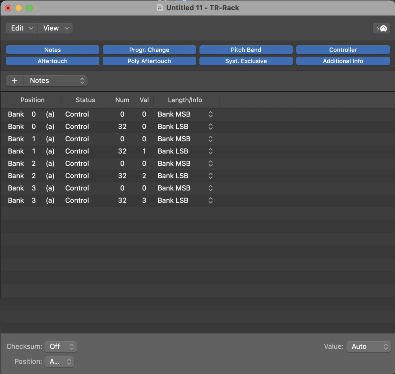Open the View menu
This screenshot has height=374, width=395.
click(55, 28)
